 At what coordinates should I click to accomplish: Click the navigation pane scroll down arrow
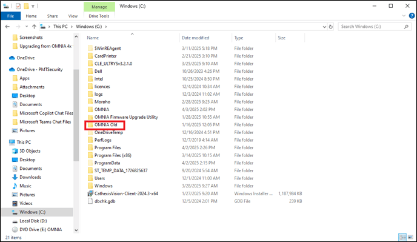pos(76,230)
